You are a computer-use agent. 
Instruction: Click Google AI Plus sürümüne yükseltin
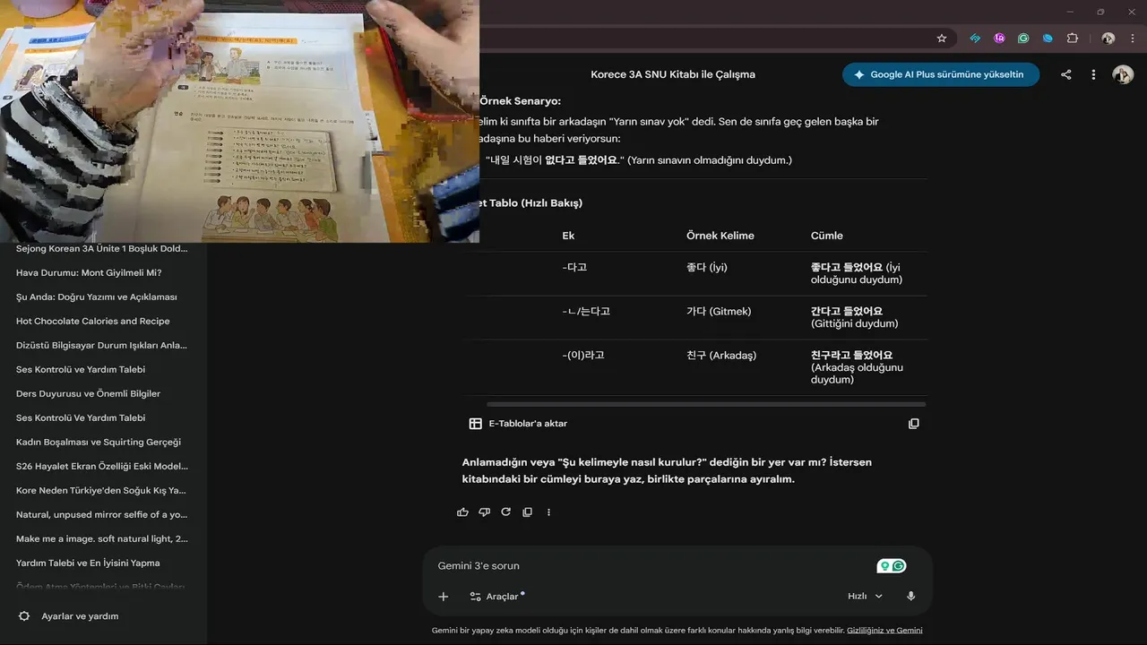(x=941, y=74)
